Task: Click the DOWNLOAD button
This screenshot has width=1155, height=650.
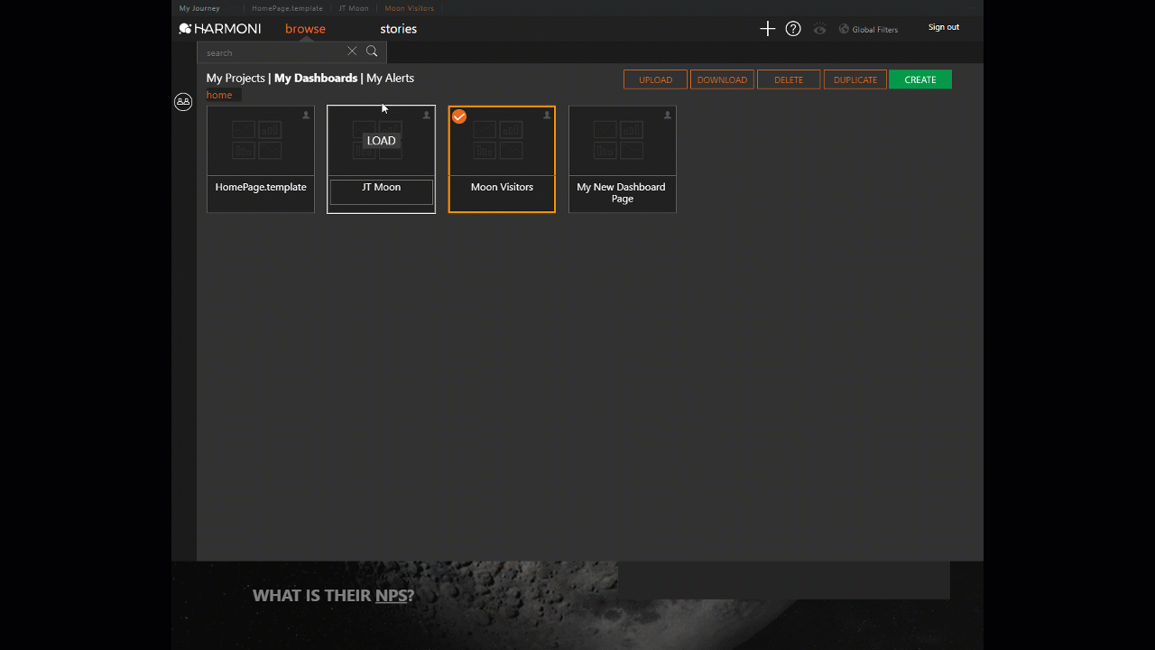Action: 722,79
